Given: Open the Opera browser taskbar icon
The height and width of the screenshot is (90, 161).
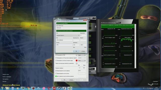Looking at the screenshot, I should pyautogui.click(x=49, y=88).
